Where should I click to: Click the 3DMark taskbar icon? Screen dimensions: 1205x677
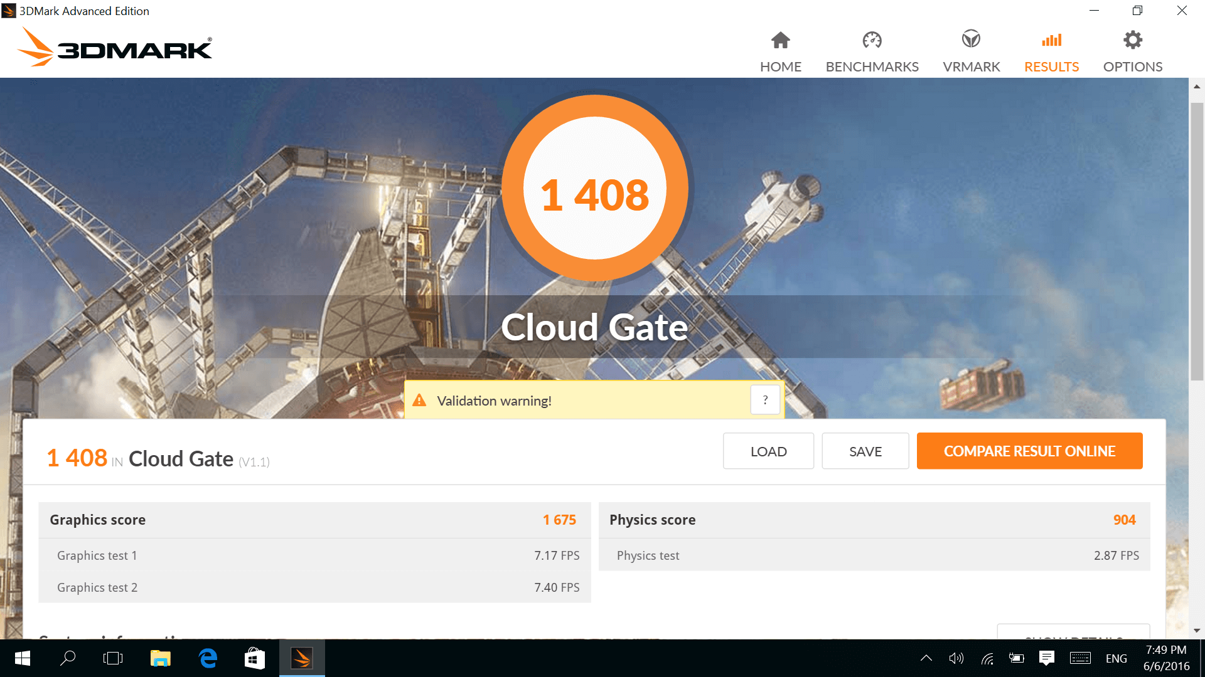click(x=302, y=658)
